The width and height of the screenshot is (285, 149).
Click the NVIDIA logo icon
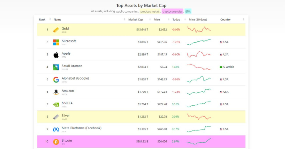56,104
